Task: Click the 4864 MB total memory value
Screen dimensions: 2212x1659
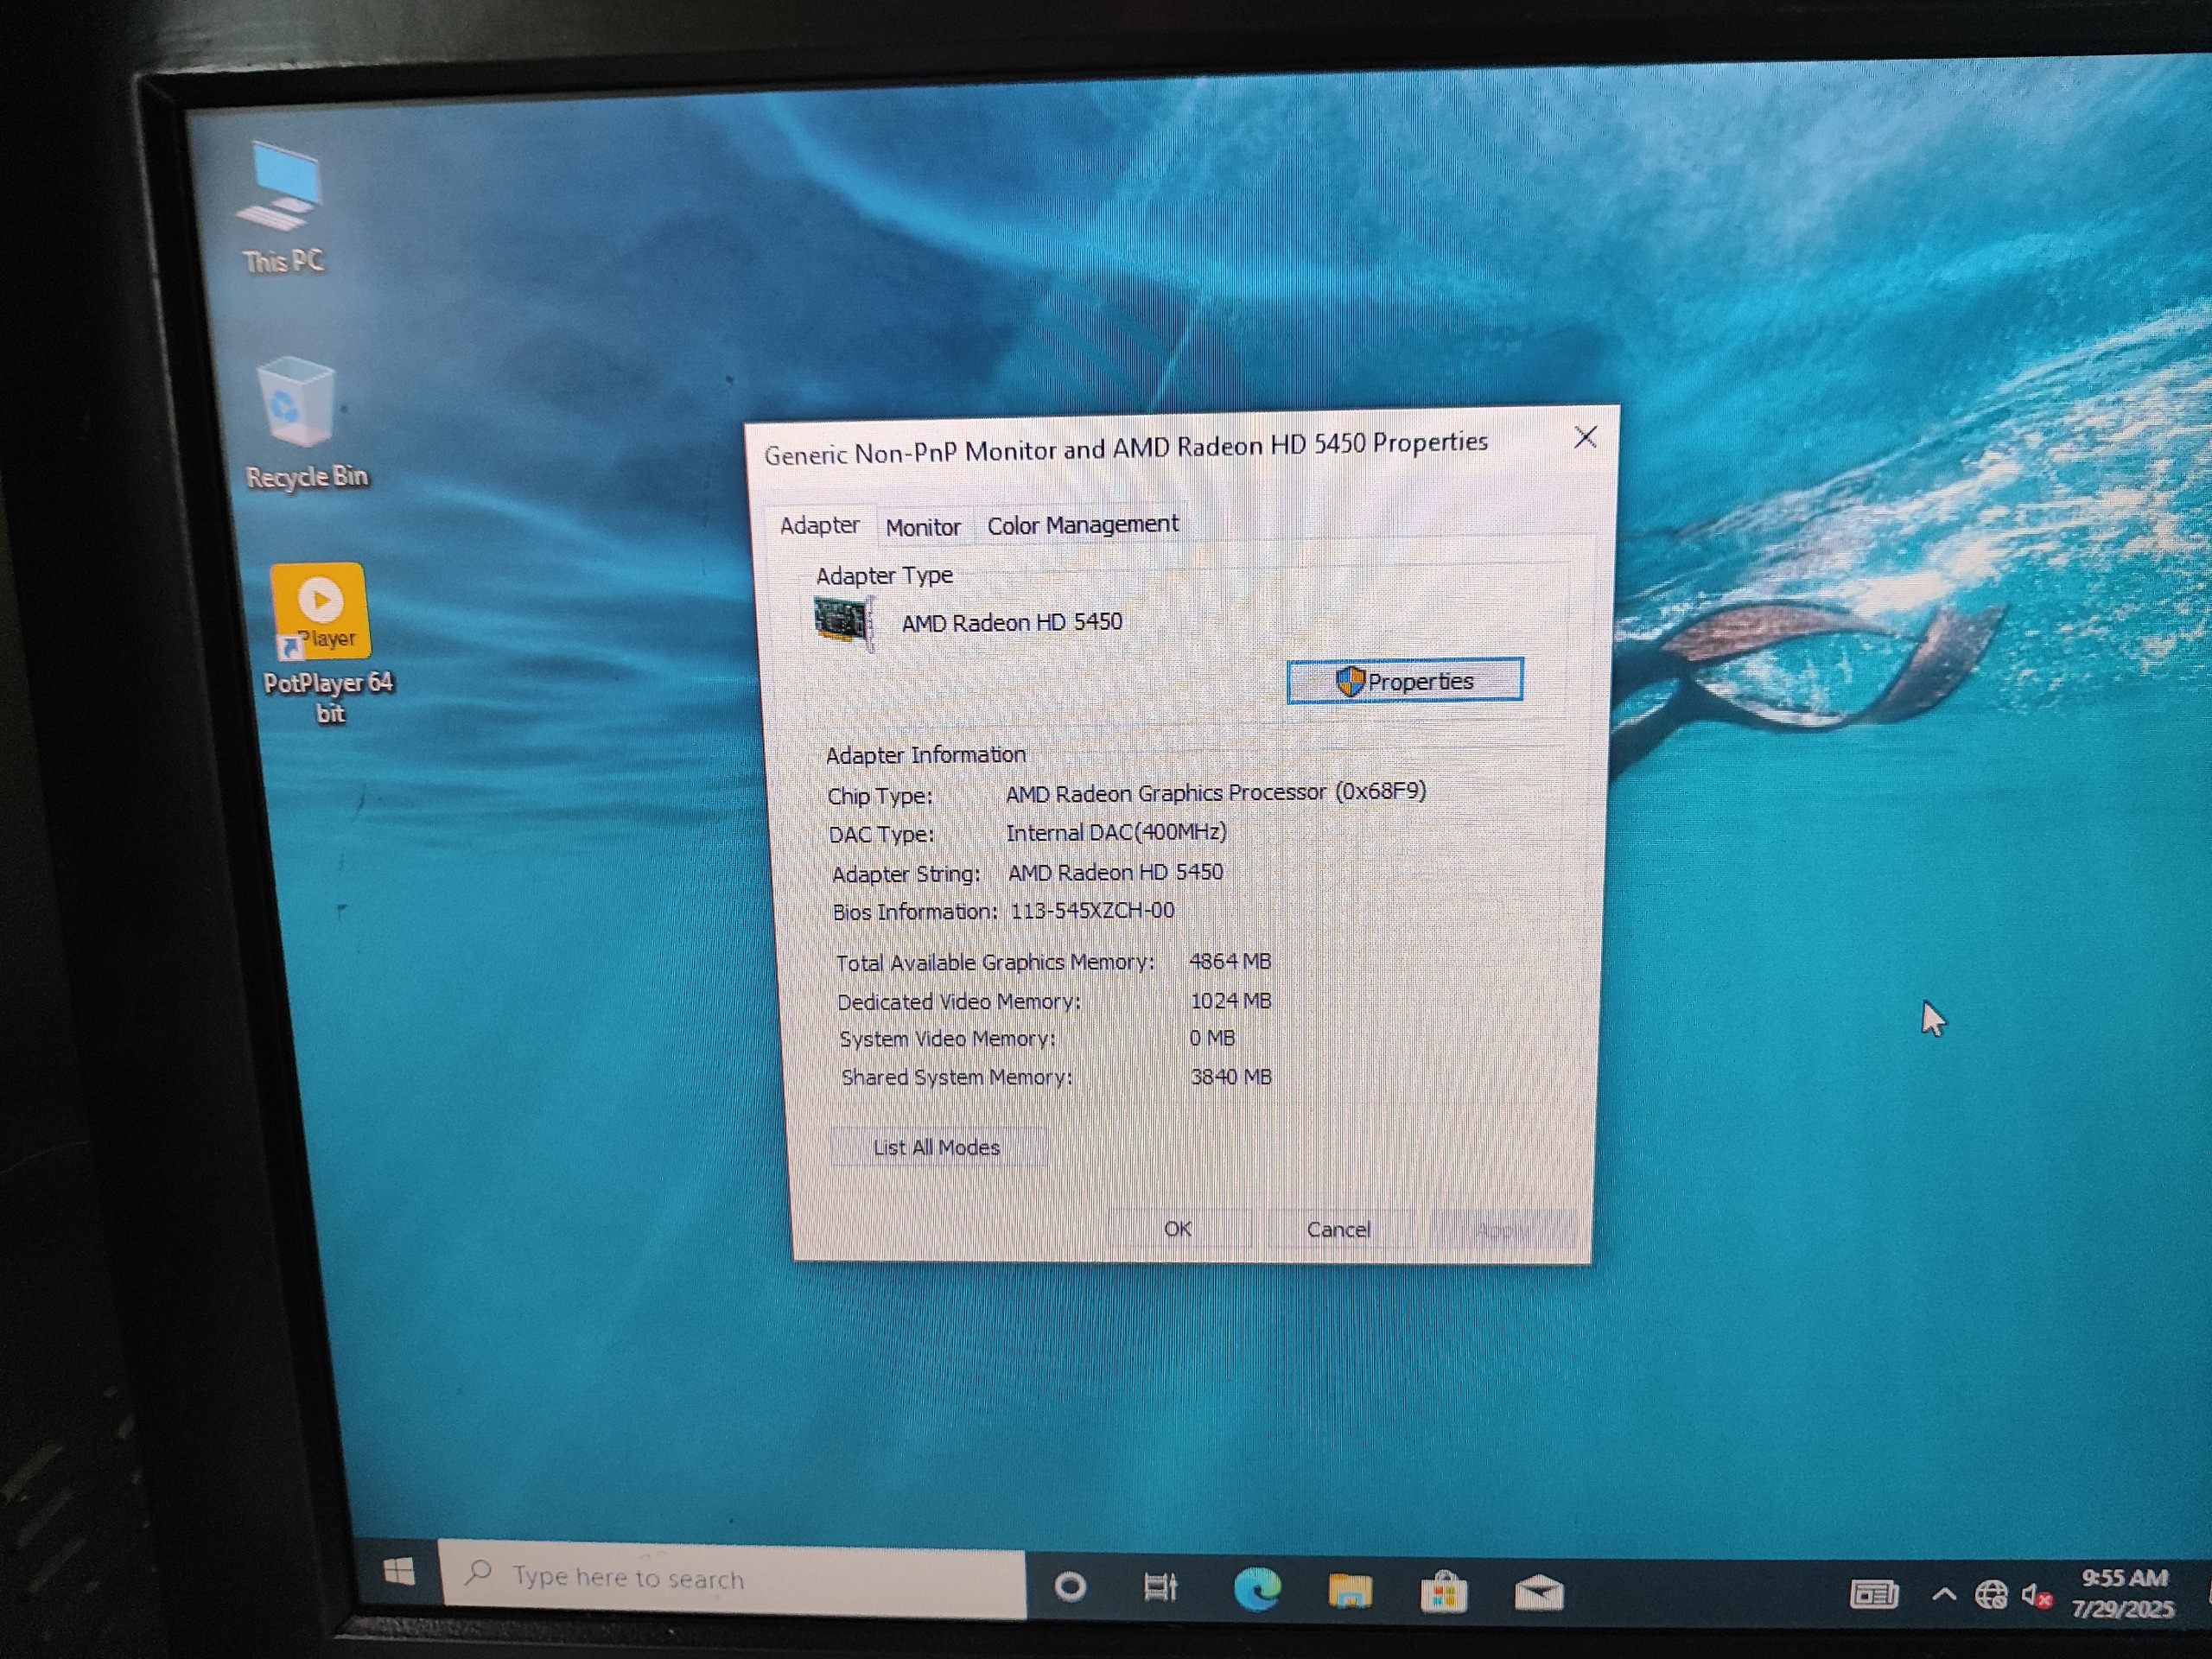Action: point(1230,962)
